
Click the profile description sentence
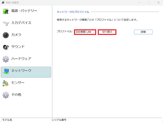coord(97,20)
